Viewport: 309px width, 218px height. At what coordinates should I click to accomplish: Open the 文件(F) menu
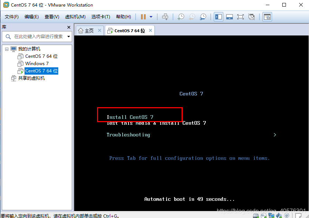[x=12, y=17]
